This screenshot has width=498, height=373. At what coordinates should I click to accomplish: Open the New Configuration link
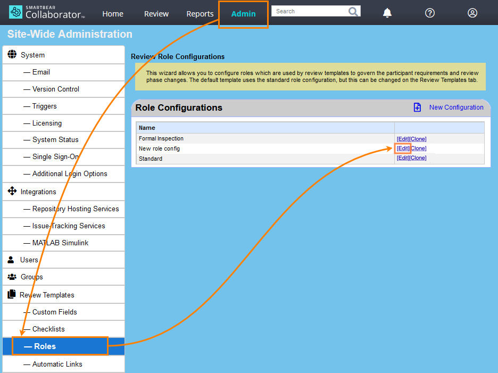(456, 107)
